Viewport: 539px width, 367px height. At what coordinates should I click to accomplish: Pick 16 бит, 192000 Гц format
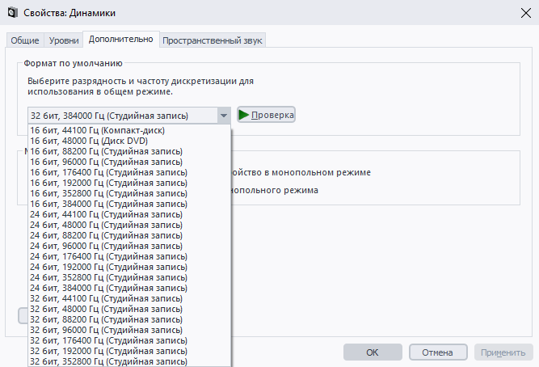click(x=129, y=183)
